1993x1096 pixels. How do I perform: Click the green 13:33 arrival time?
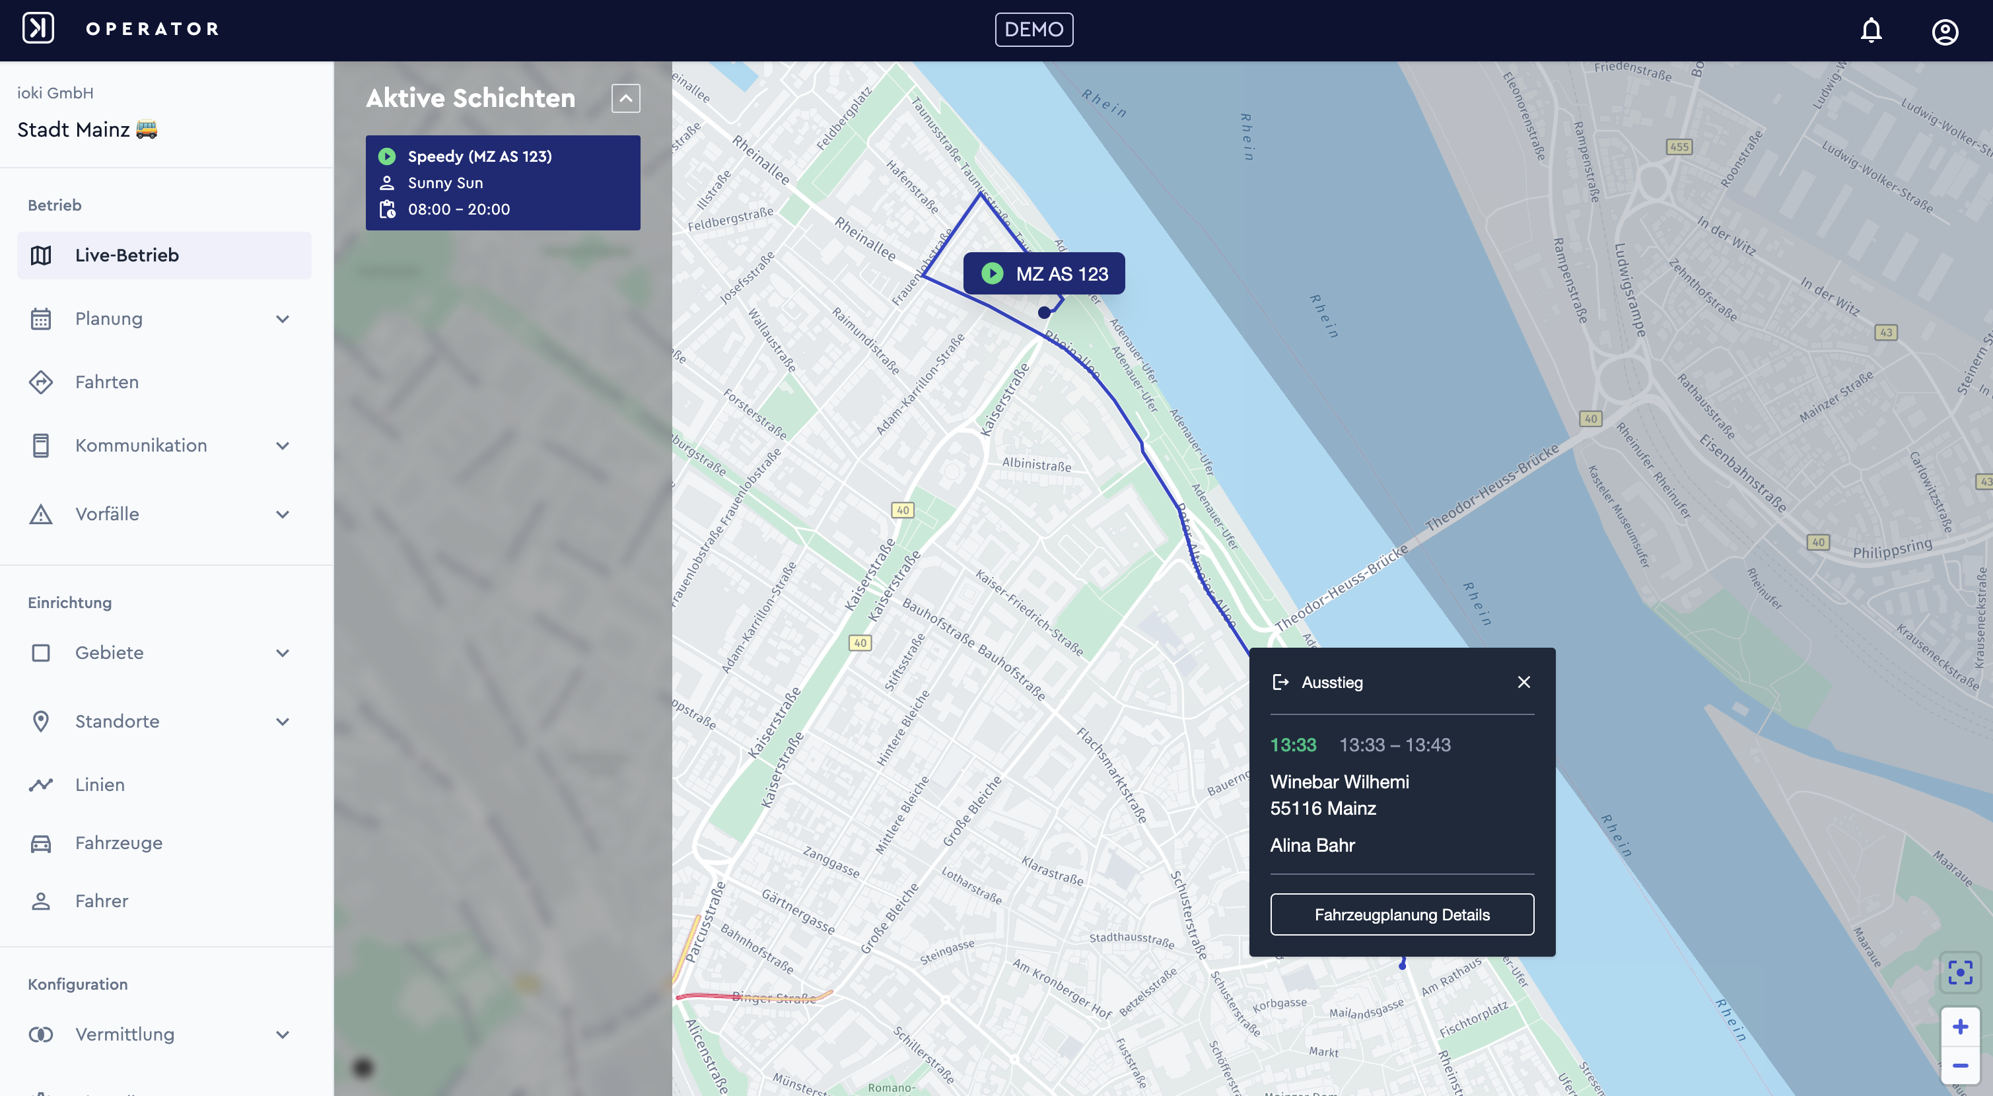(x=1293, y=745)
